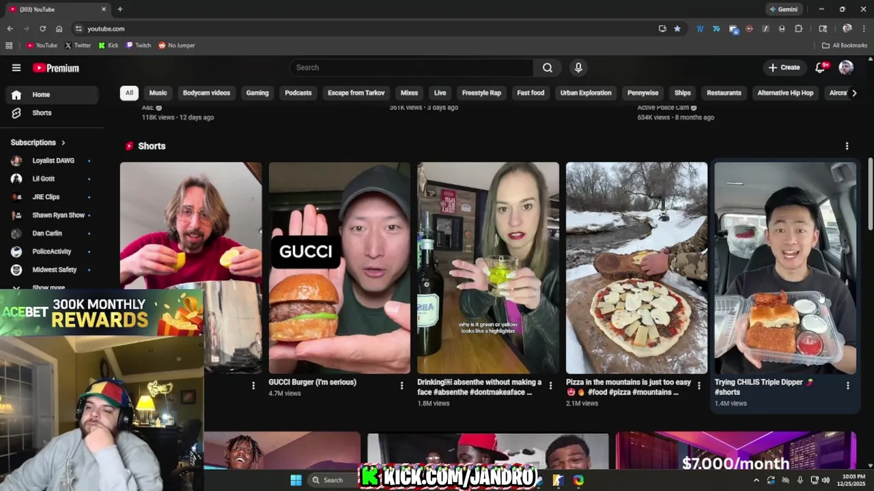
Task: Open options for absinthe short
Action: (x=550, y=385)
